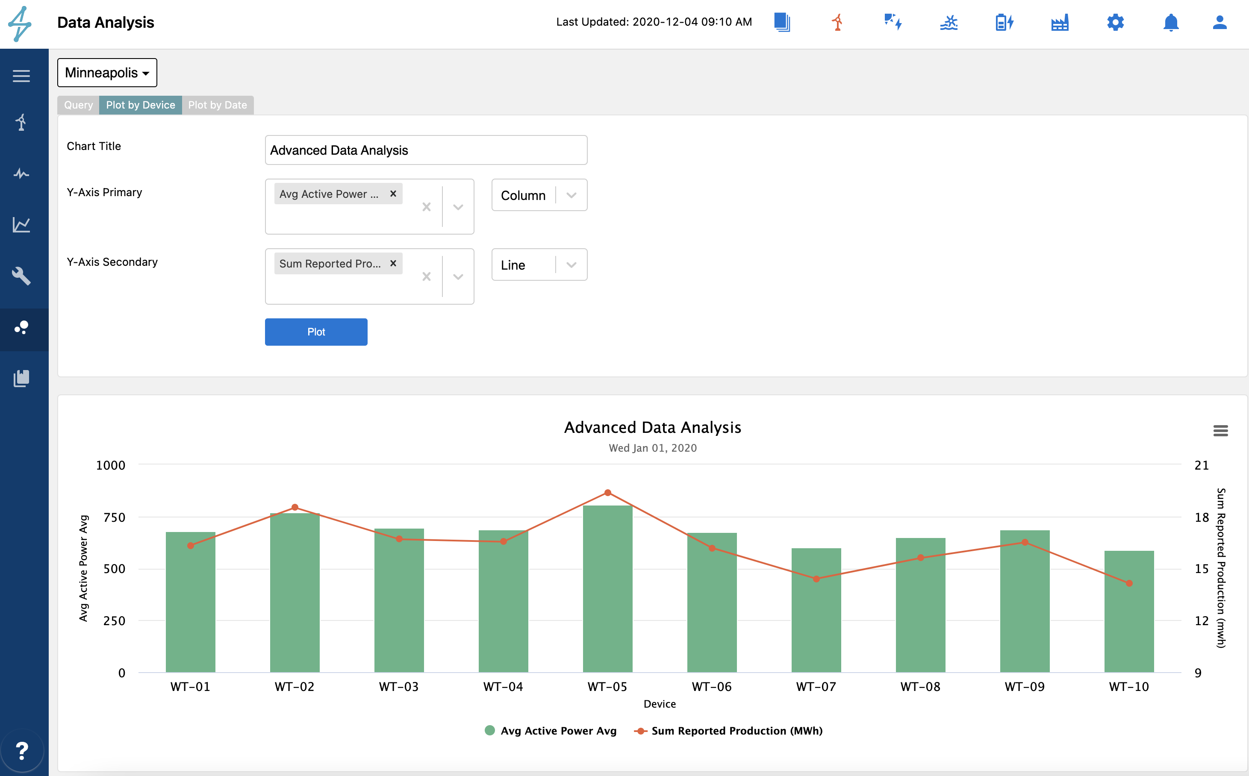Switch to the Plot by Date tab
The image size is (1249, 776).
point(217,105)
